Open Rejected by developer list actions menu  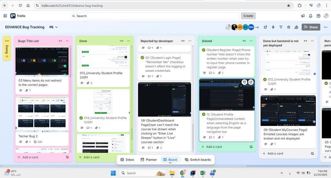190,41
